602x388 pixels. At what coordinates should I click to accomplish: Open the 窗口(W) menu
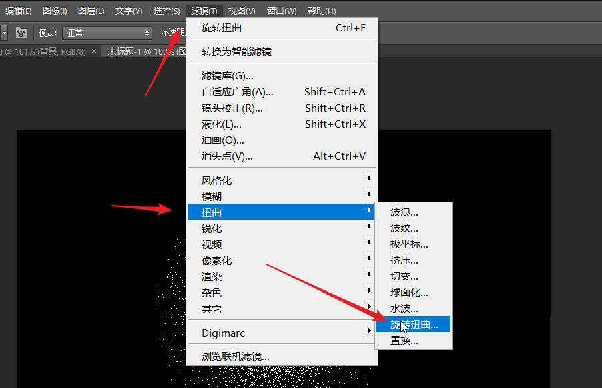pos(282,11)
